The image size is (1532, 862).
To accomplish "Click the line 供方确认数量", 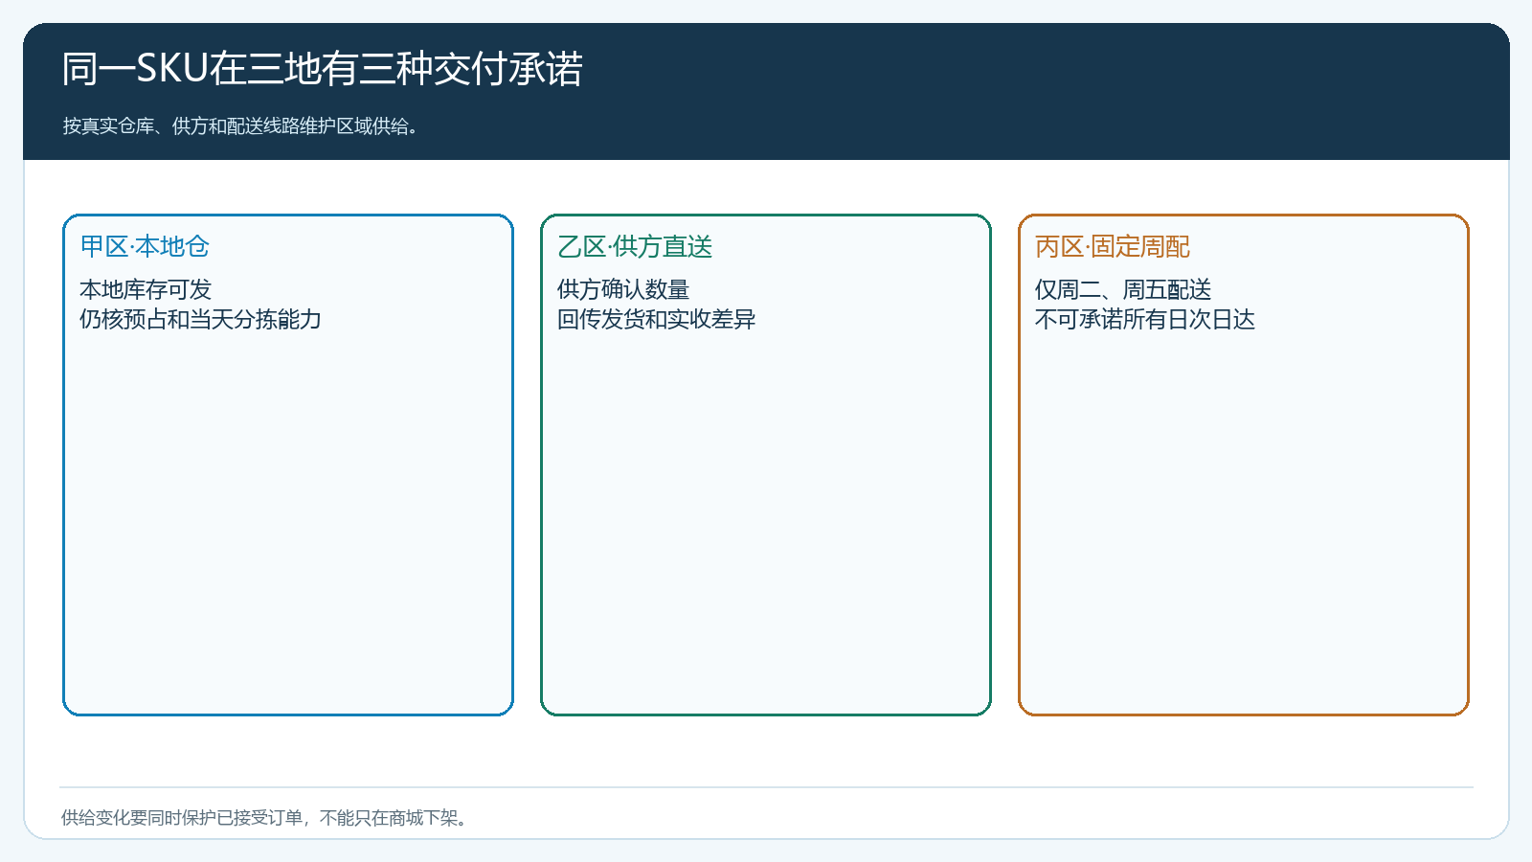I will tap(623, 289).
